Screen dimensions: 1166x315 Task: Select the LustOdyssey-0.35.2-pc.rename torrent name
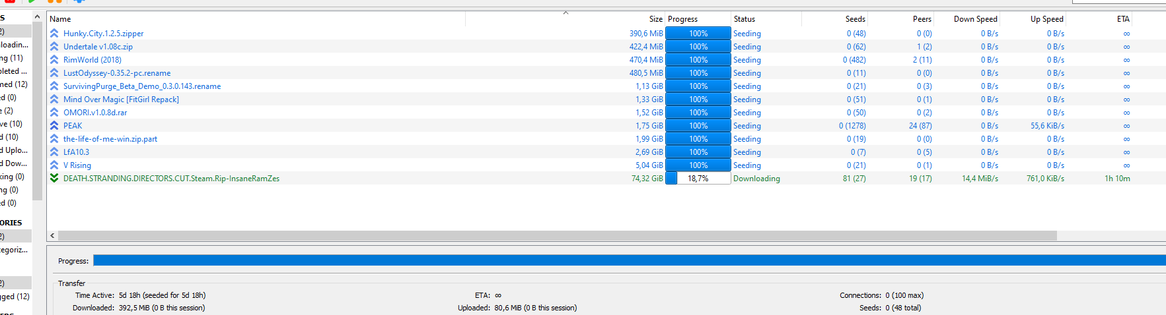tap(117, 72)
